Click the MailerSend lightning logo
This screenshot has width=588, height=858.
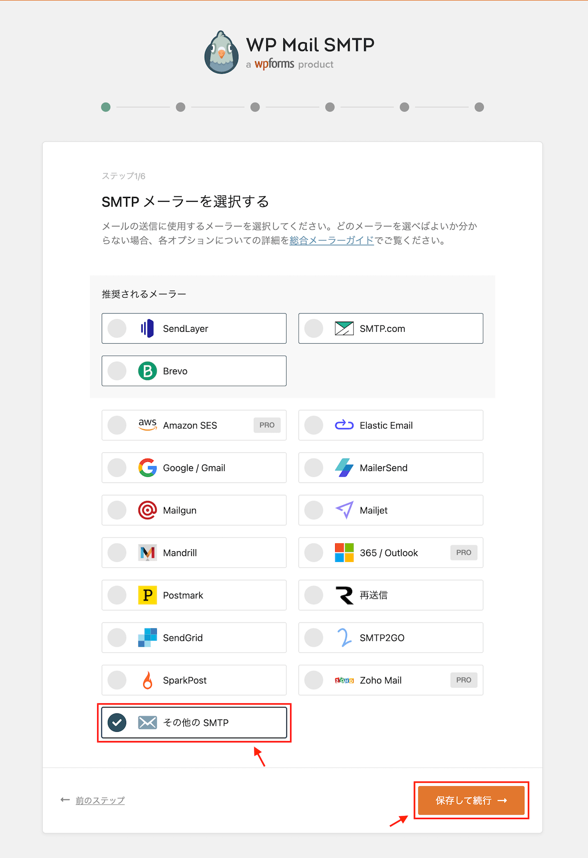(x=344, y=468)
